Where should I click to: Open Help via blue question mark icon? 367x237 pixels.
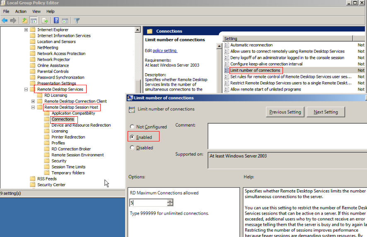(56, 21)
